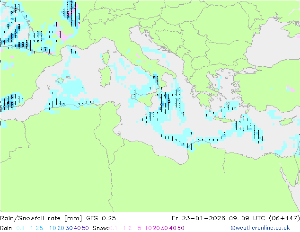Open the ©weatheronline.co.uk link
300x232 pixels.
260,228
